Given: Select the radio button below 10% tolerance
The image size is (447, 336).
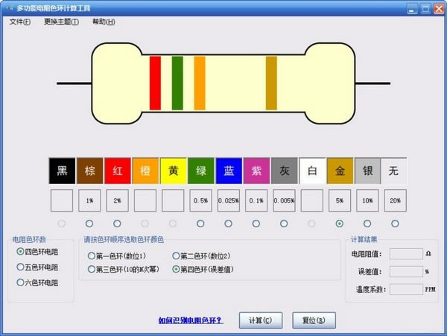Looking at the screenshot, I should tap(367, 224).
